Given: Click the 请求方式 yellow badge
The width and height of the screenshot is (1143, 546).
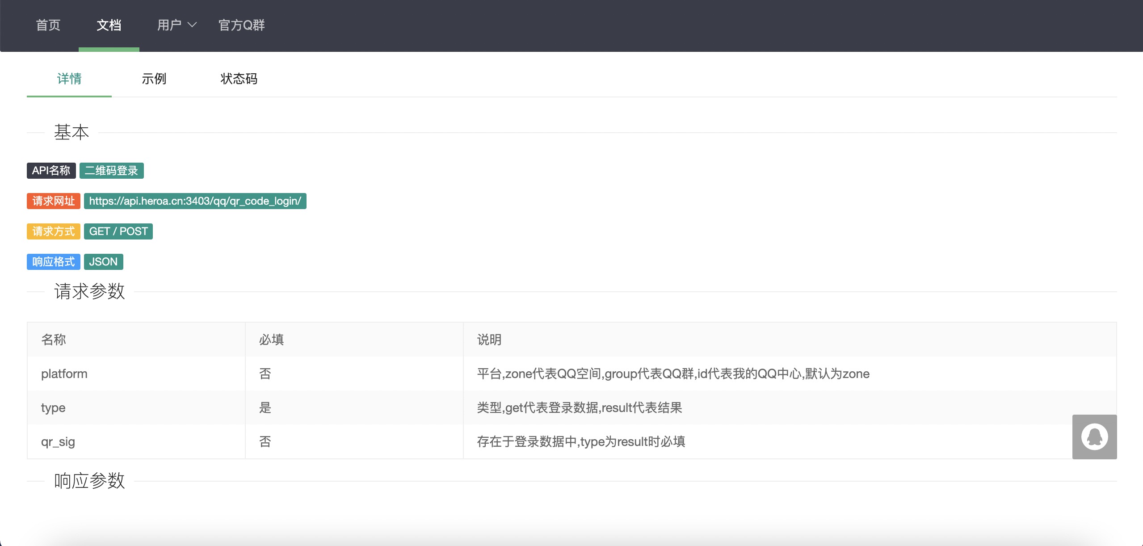Looking at the screenshot, I should coord(54,231).
